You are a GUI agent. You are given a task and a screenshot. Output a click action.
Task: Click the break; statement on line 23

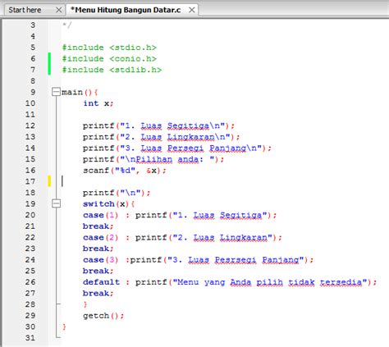point(98,249)
